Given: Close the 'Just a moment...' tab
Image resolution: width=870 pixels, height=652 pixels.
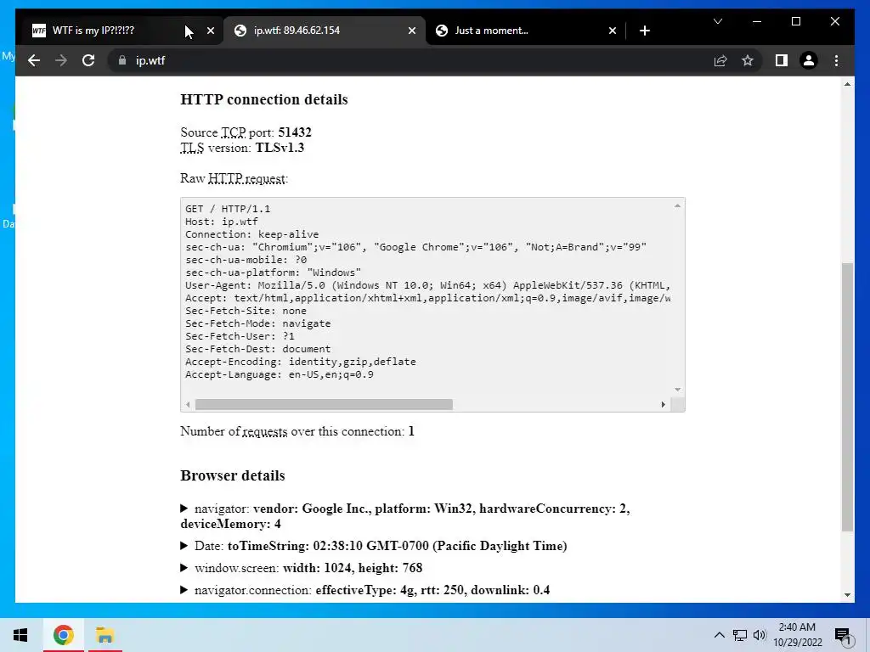Looking at the screenshot, I should (612, 31).
